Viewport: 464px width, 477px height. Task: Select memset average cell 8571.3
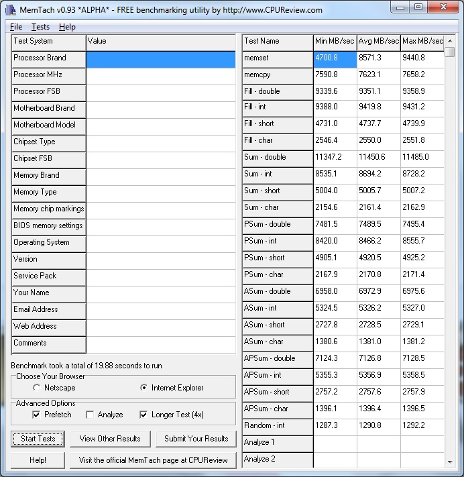(379, 59)
